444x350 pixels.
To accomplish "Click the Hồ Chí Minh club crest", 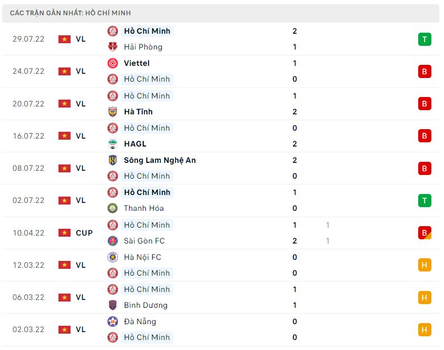I will click(x=112, y=31).
